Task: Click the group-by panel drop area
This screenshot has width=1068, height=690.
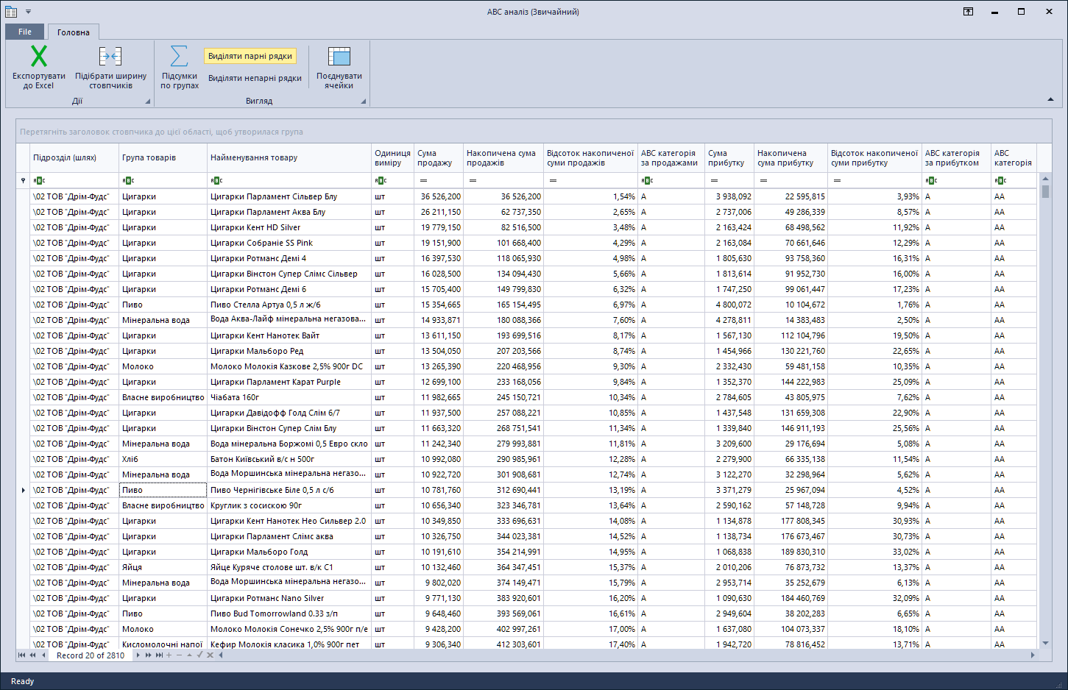Action: click(x=534, y=132)
